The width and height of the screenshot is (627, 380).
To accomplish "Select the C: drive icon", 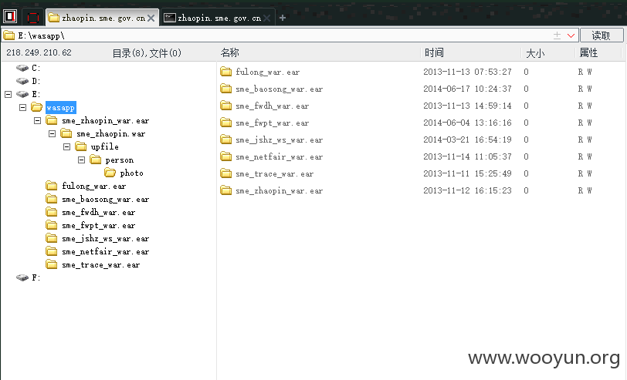I will 22,68.
